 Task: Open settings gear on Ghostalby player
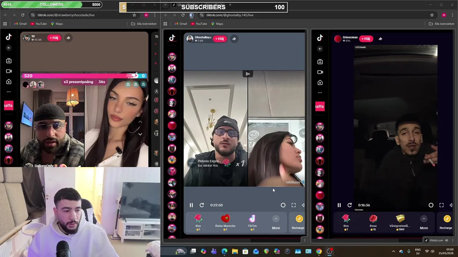(283, 205)
